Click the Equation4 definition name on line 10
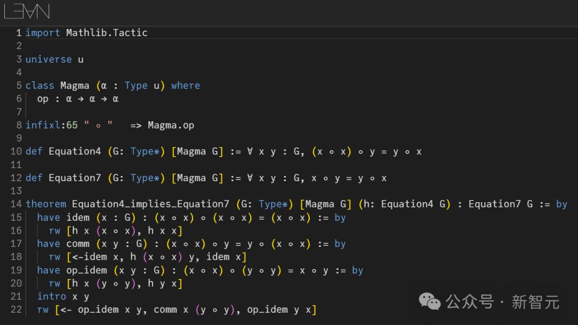This screenshot has height=325, width=578. (x=74, y=151)
